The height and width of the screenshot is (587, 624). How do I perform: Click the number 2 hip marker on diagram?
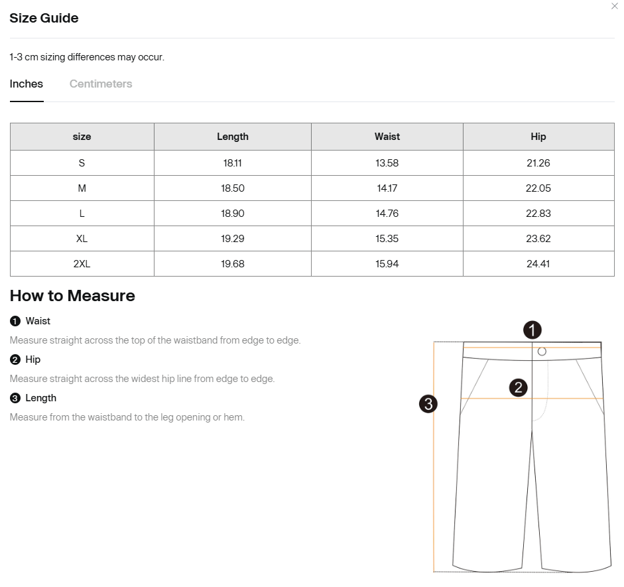pos(518,387)
